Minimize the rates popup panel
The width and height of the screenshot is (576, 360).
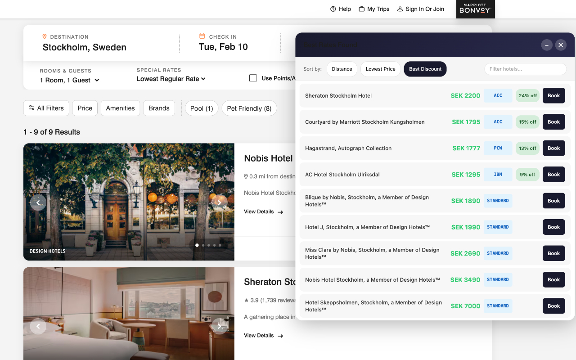(x=547, y=45)
